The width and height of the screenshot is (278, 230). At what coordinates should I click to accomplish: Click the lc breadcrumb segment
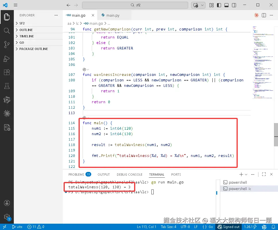tap(77, 23)
